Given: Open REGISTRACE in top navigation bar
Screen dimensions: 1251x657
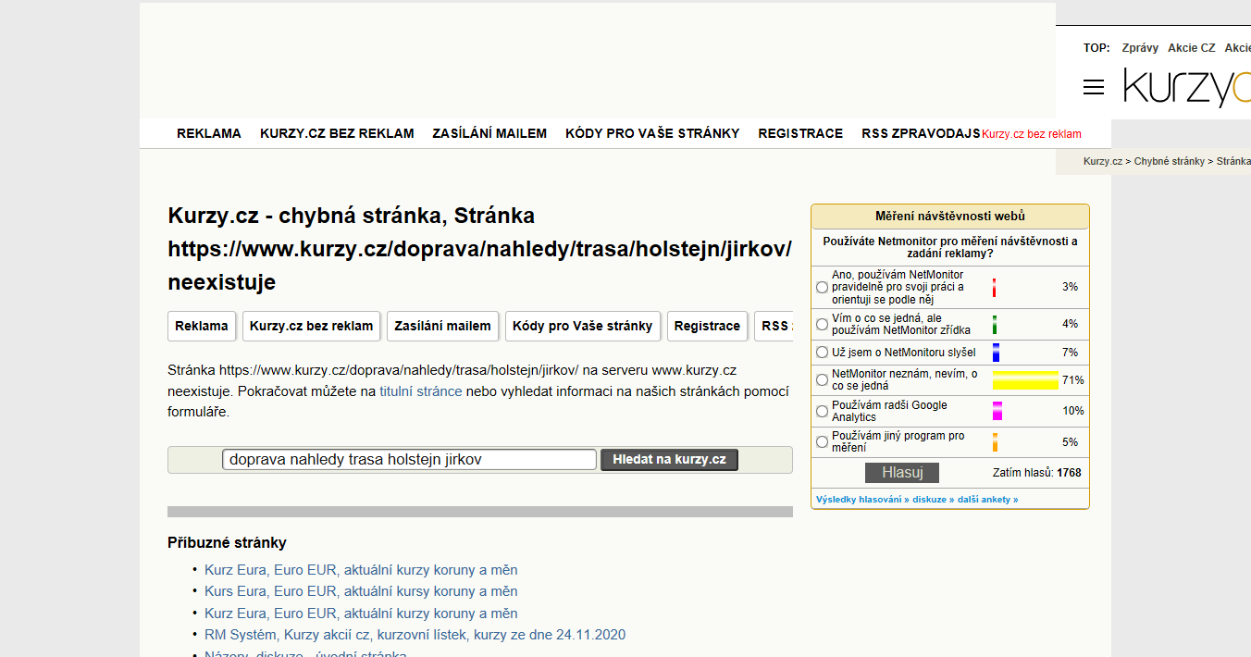Looking at the screenshot, I should pyautogui.click(x=800, y=133).
